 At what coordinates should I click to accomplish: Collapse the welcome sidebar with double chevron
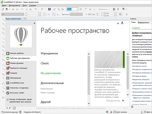coord(34,23)
